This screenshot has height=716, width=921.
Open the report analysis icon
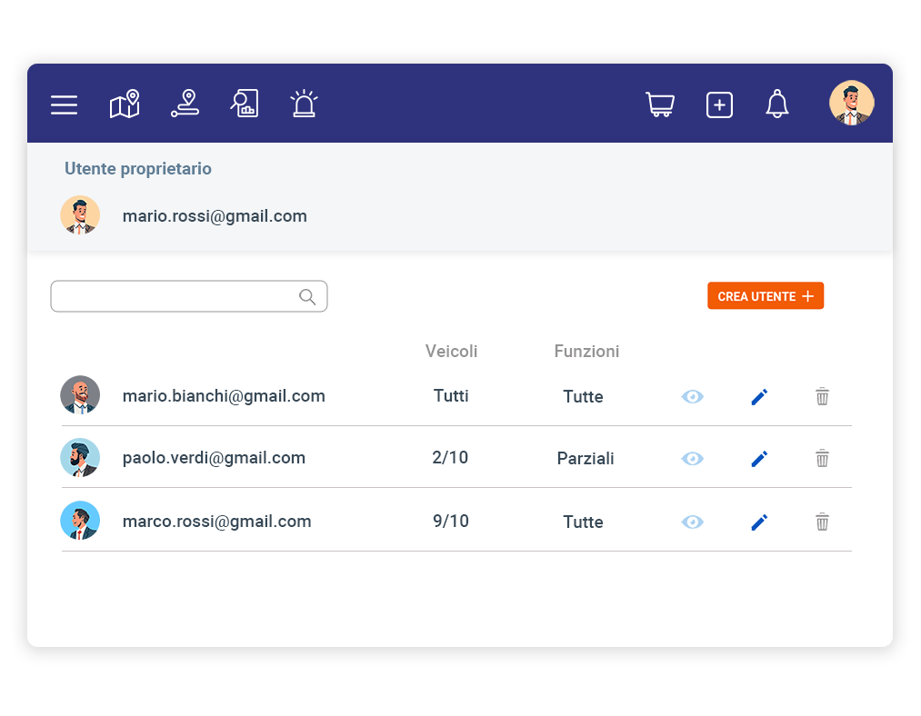pyautogui.click(x=245, y=104)
